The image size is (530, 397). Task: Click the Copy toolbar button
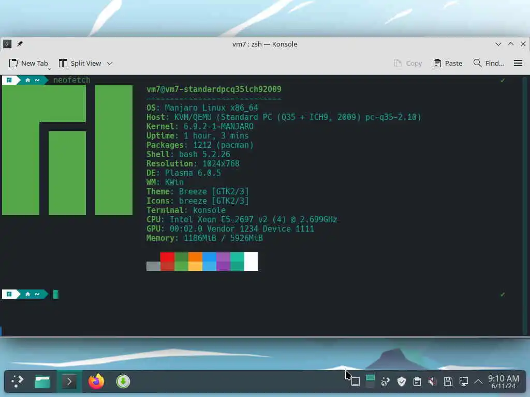pyautogui.click(x=408, y=63)
